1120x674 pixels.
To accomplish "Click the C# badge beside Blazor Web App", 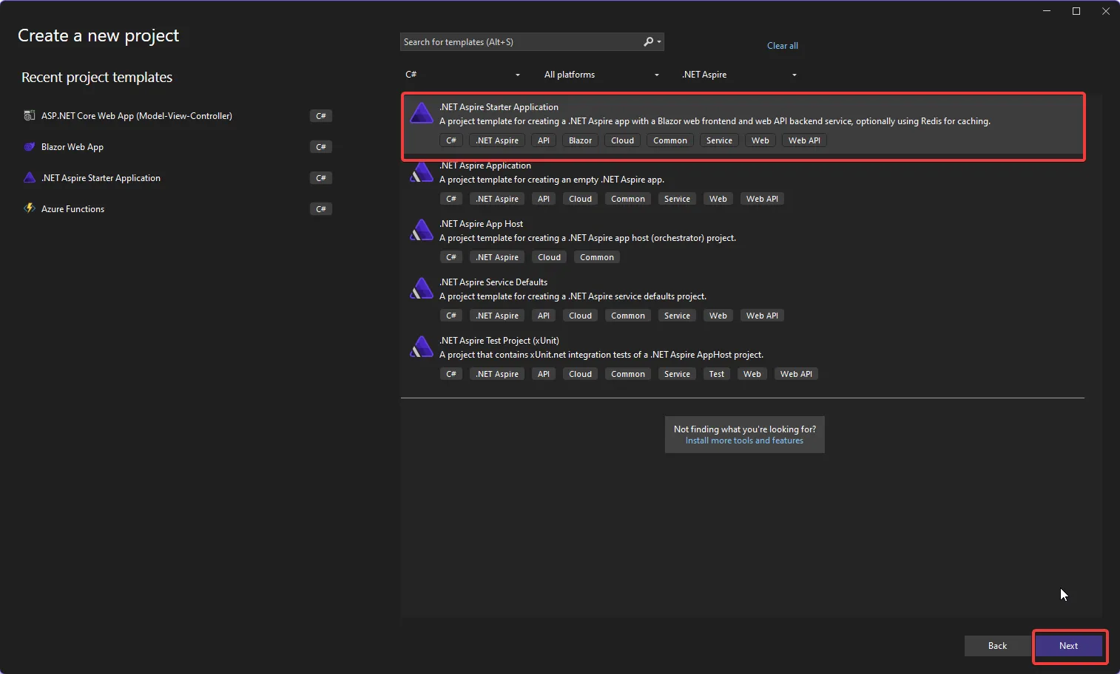I will tap(321, 147).
